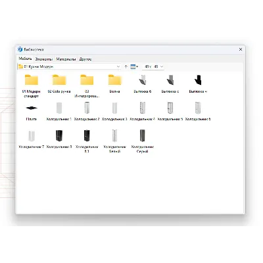Close the Библиотека window

coord(241,49)
